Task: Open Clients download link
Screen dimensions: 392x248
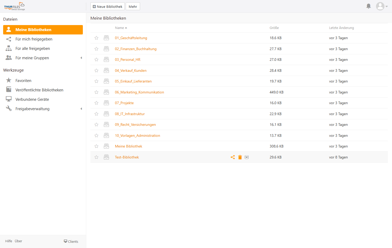Action: click(x=71, y=241)
